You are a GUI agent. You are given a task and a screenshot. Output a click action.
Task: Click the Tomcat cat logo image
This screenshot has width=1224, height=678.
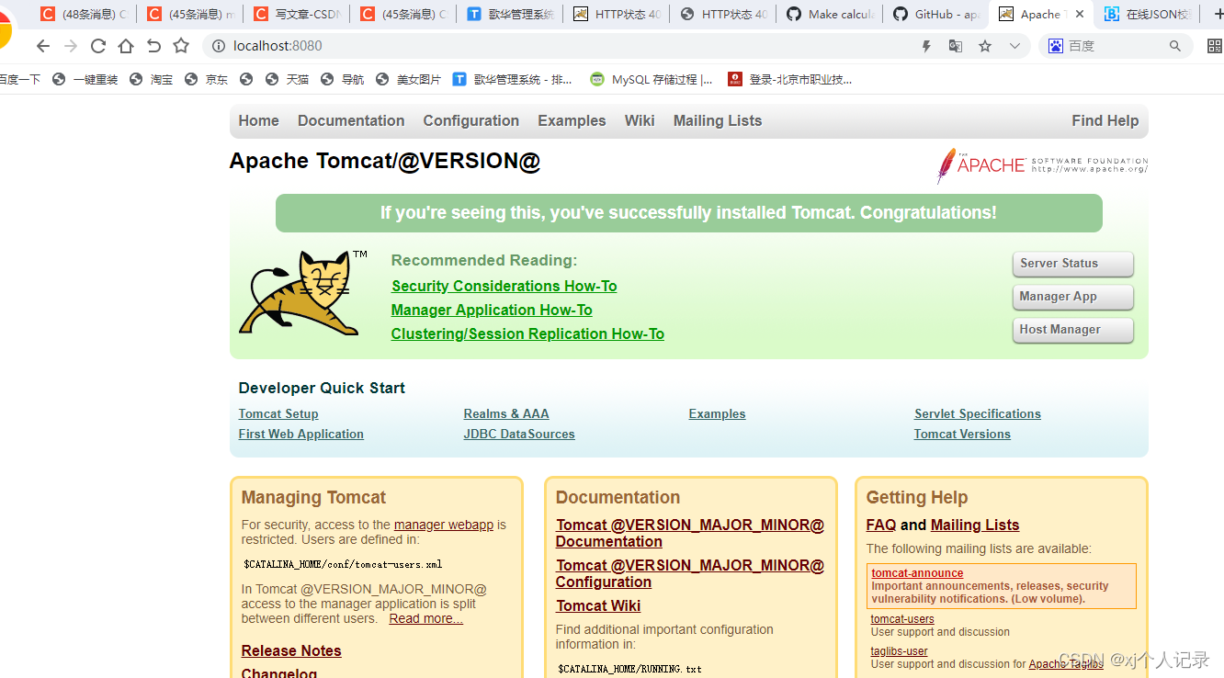tap(303, 292)
